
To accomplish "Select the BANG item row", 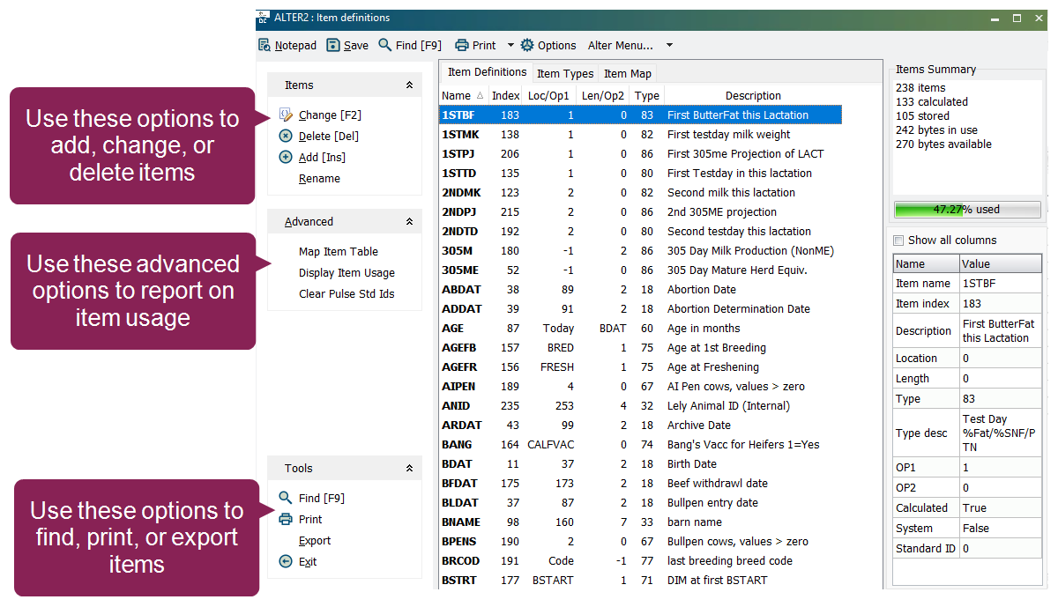I will (x=641, y=444).
